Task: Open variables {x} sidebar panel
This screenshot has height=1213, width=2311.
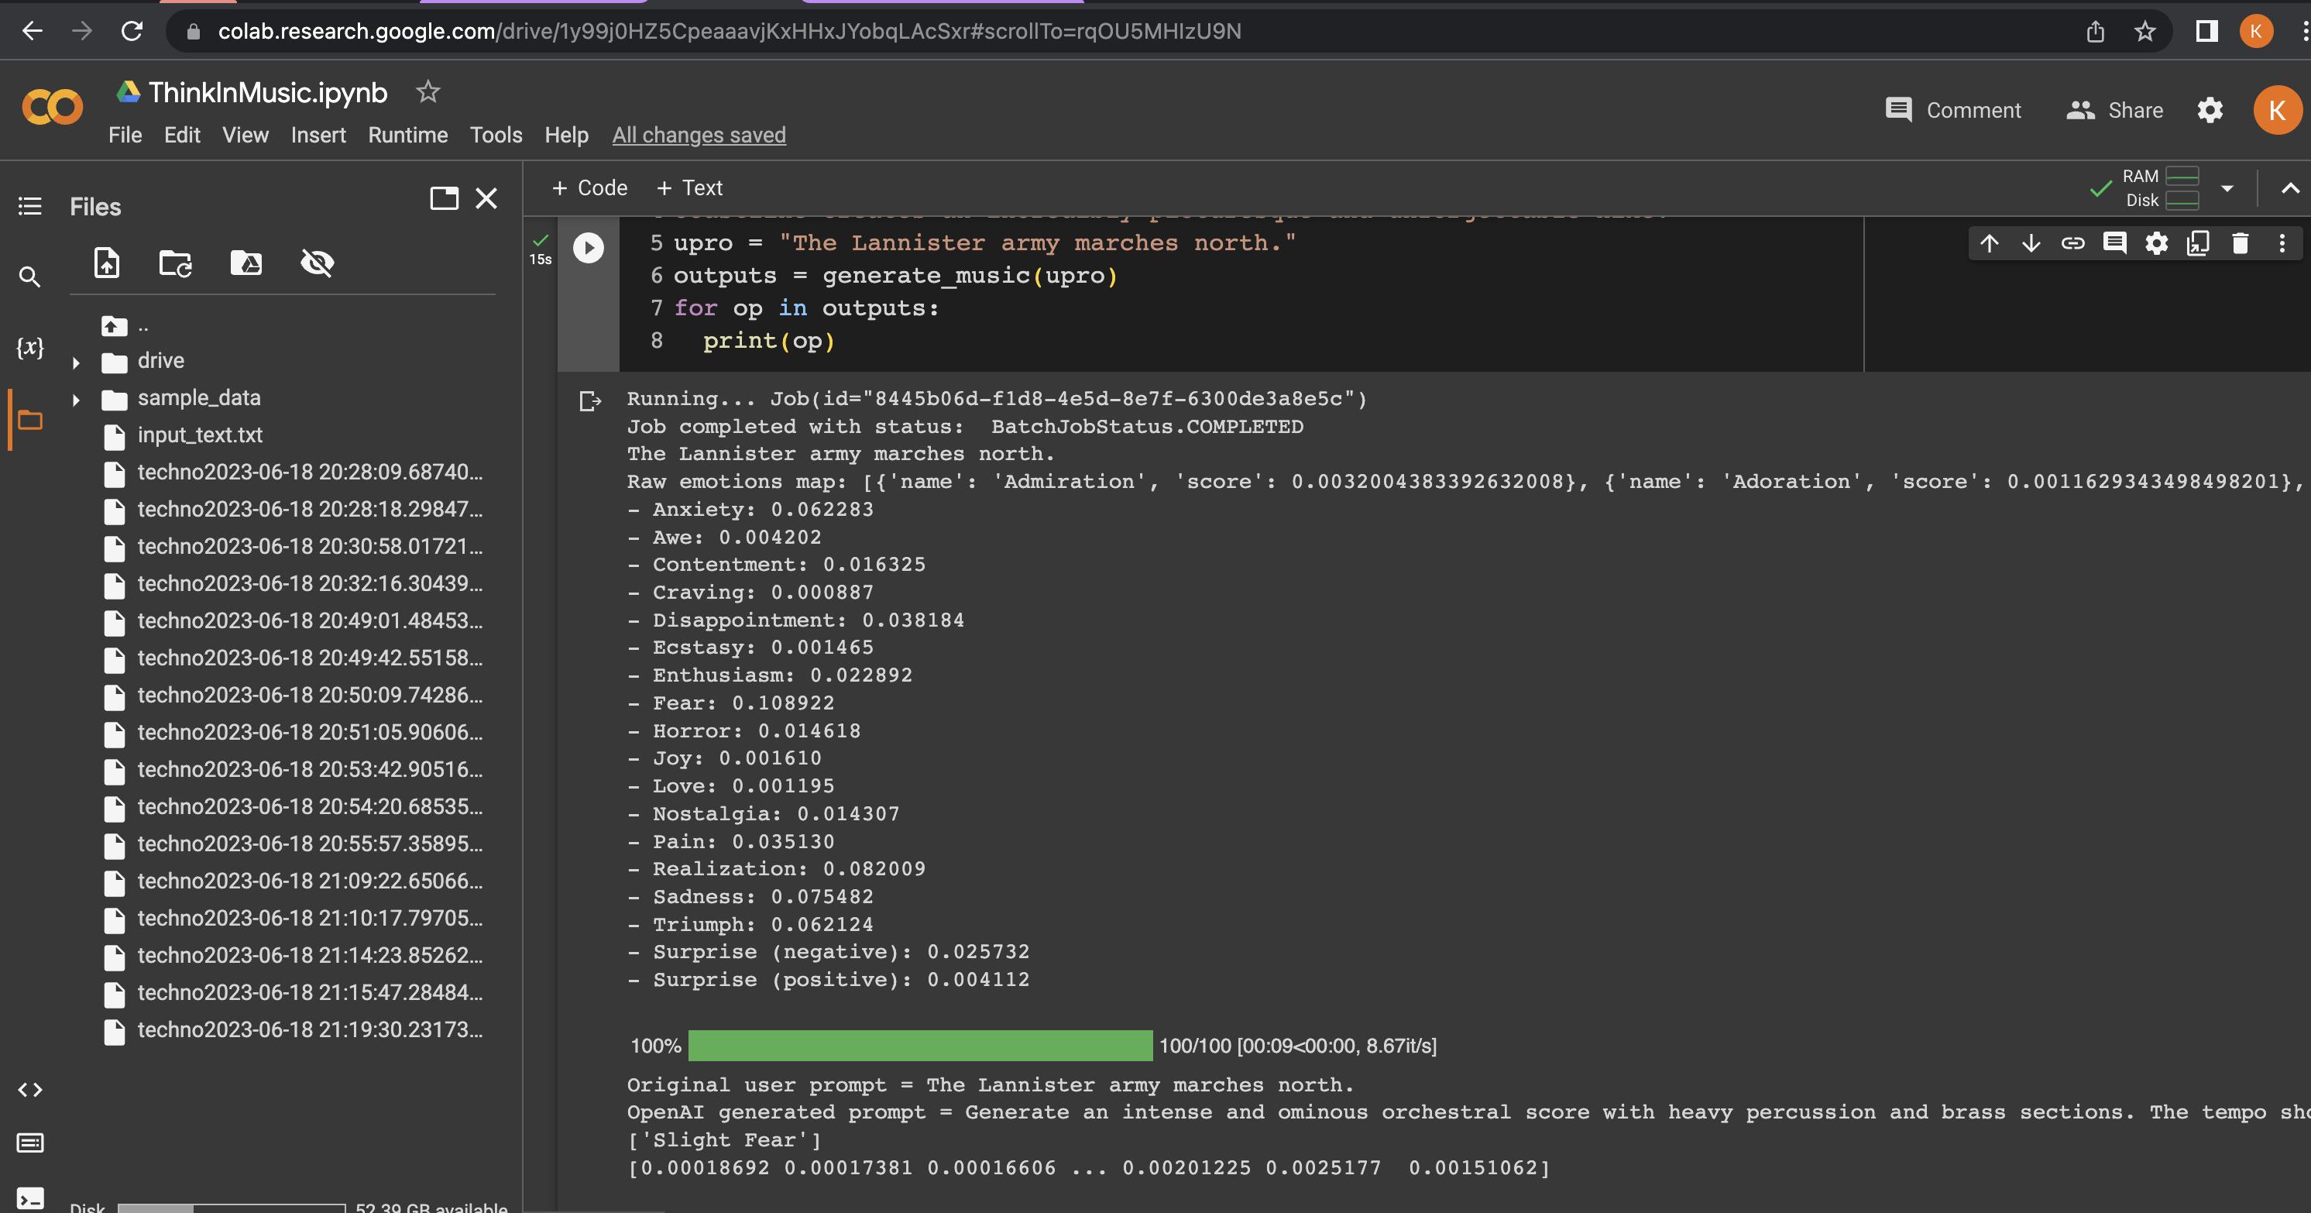Action: click(x=29, y=347)
